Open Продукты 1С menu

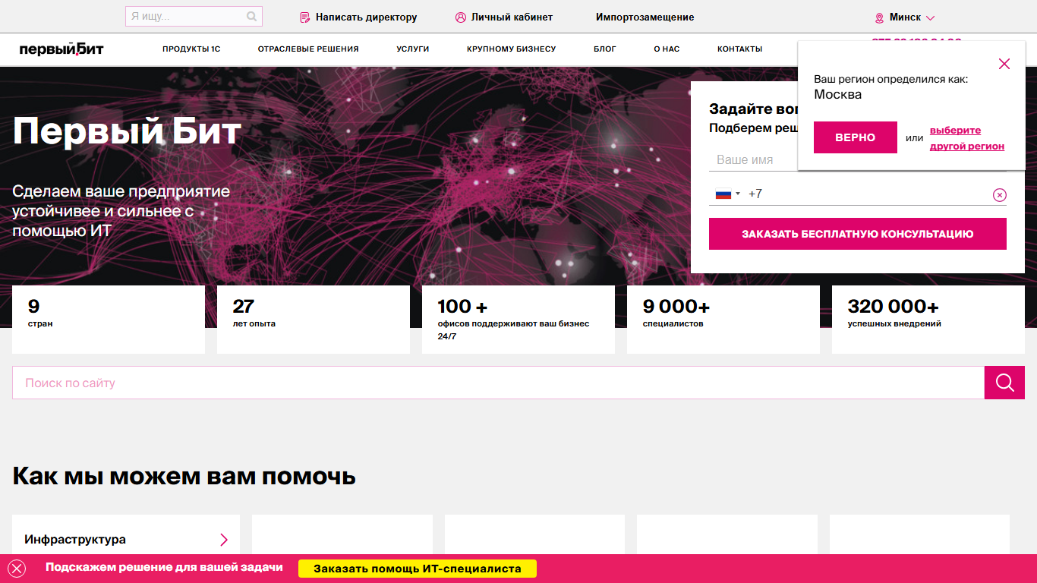pyautogui.click(x=191, y=49)
